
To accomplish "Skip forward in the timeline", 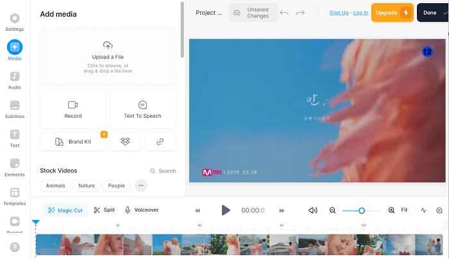I will pos(282,211).
